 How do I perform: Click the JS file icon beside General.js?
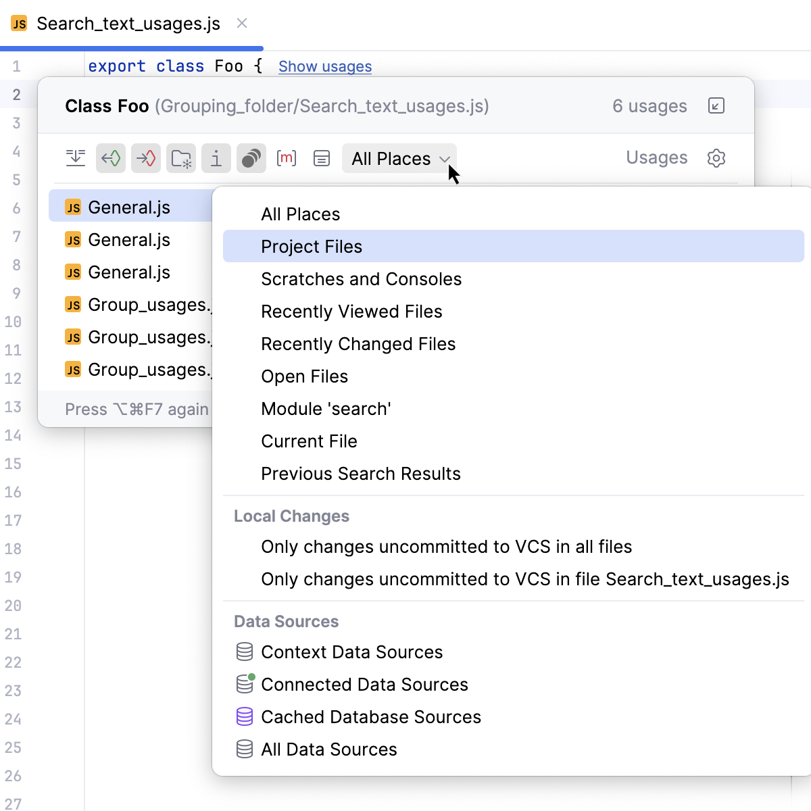pos(73,207)
